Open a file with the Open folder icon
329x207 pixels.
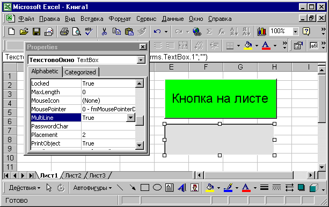pos(24,32)
